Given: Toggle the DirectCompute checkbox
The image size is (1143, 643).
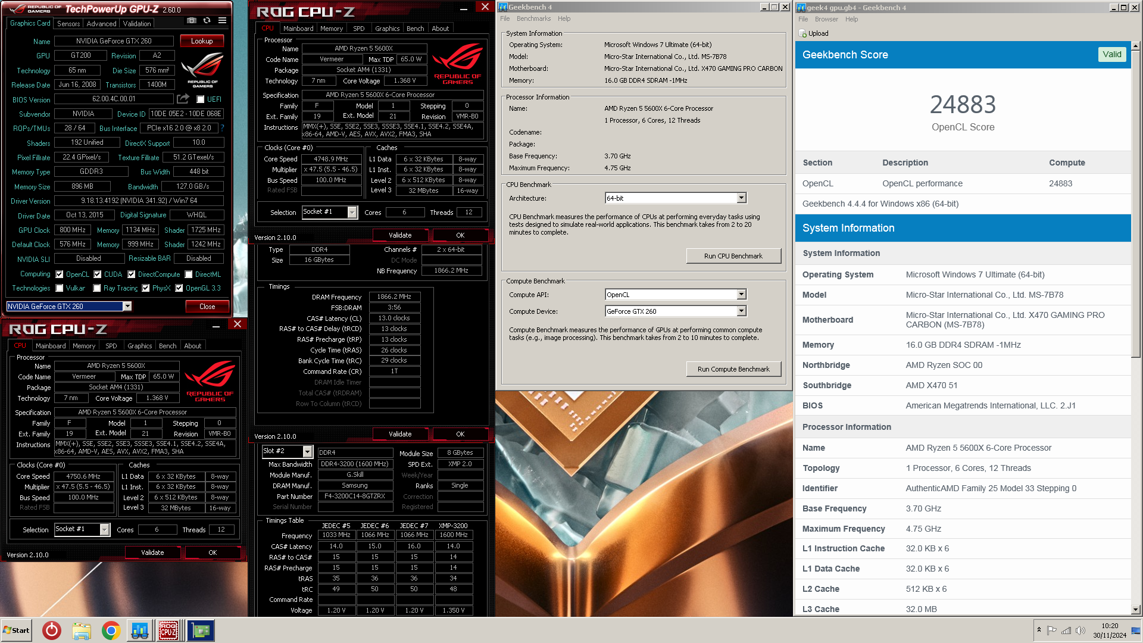Looking at the screenshot, I should (132, 274).
